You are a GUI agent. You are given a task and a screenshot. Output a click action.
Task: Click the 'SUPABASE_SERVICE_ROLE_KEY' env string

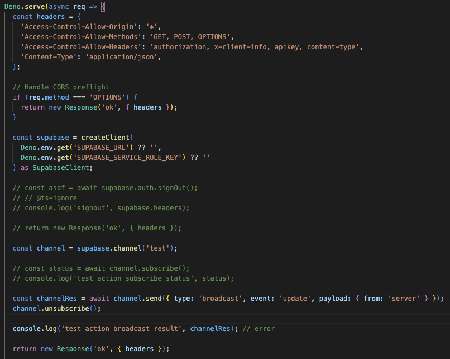click(127, 158)
